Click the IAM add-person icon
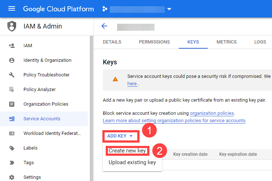272x181 pixels. point(12,46)
